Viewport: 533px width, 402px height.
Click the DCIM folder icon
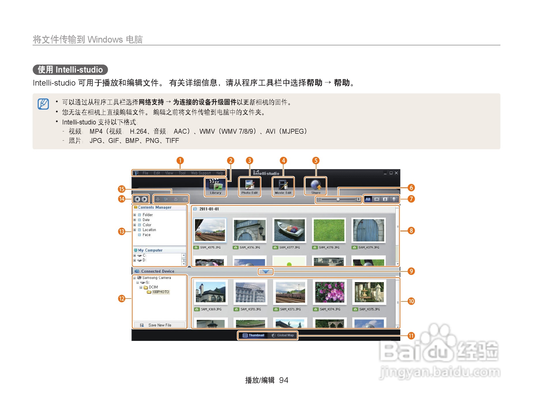146,287
